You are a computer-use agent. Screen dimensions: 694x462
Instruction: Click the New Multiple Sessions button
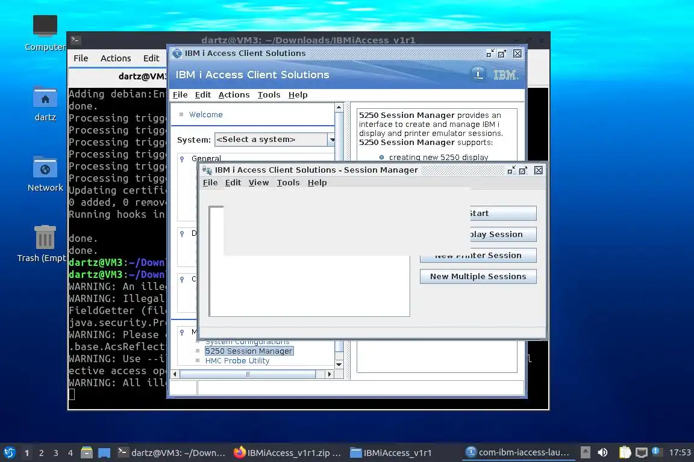[x=478, y=276]
